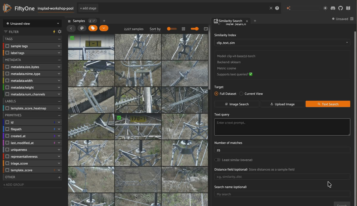Adjust the right orange zoom slider

pos(195,29)
